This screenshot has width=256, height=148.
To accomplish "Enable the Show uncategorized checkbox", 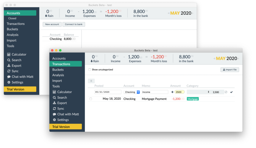I will pos(90,69).
